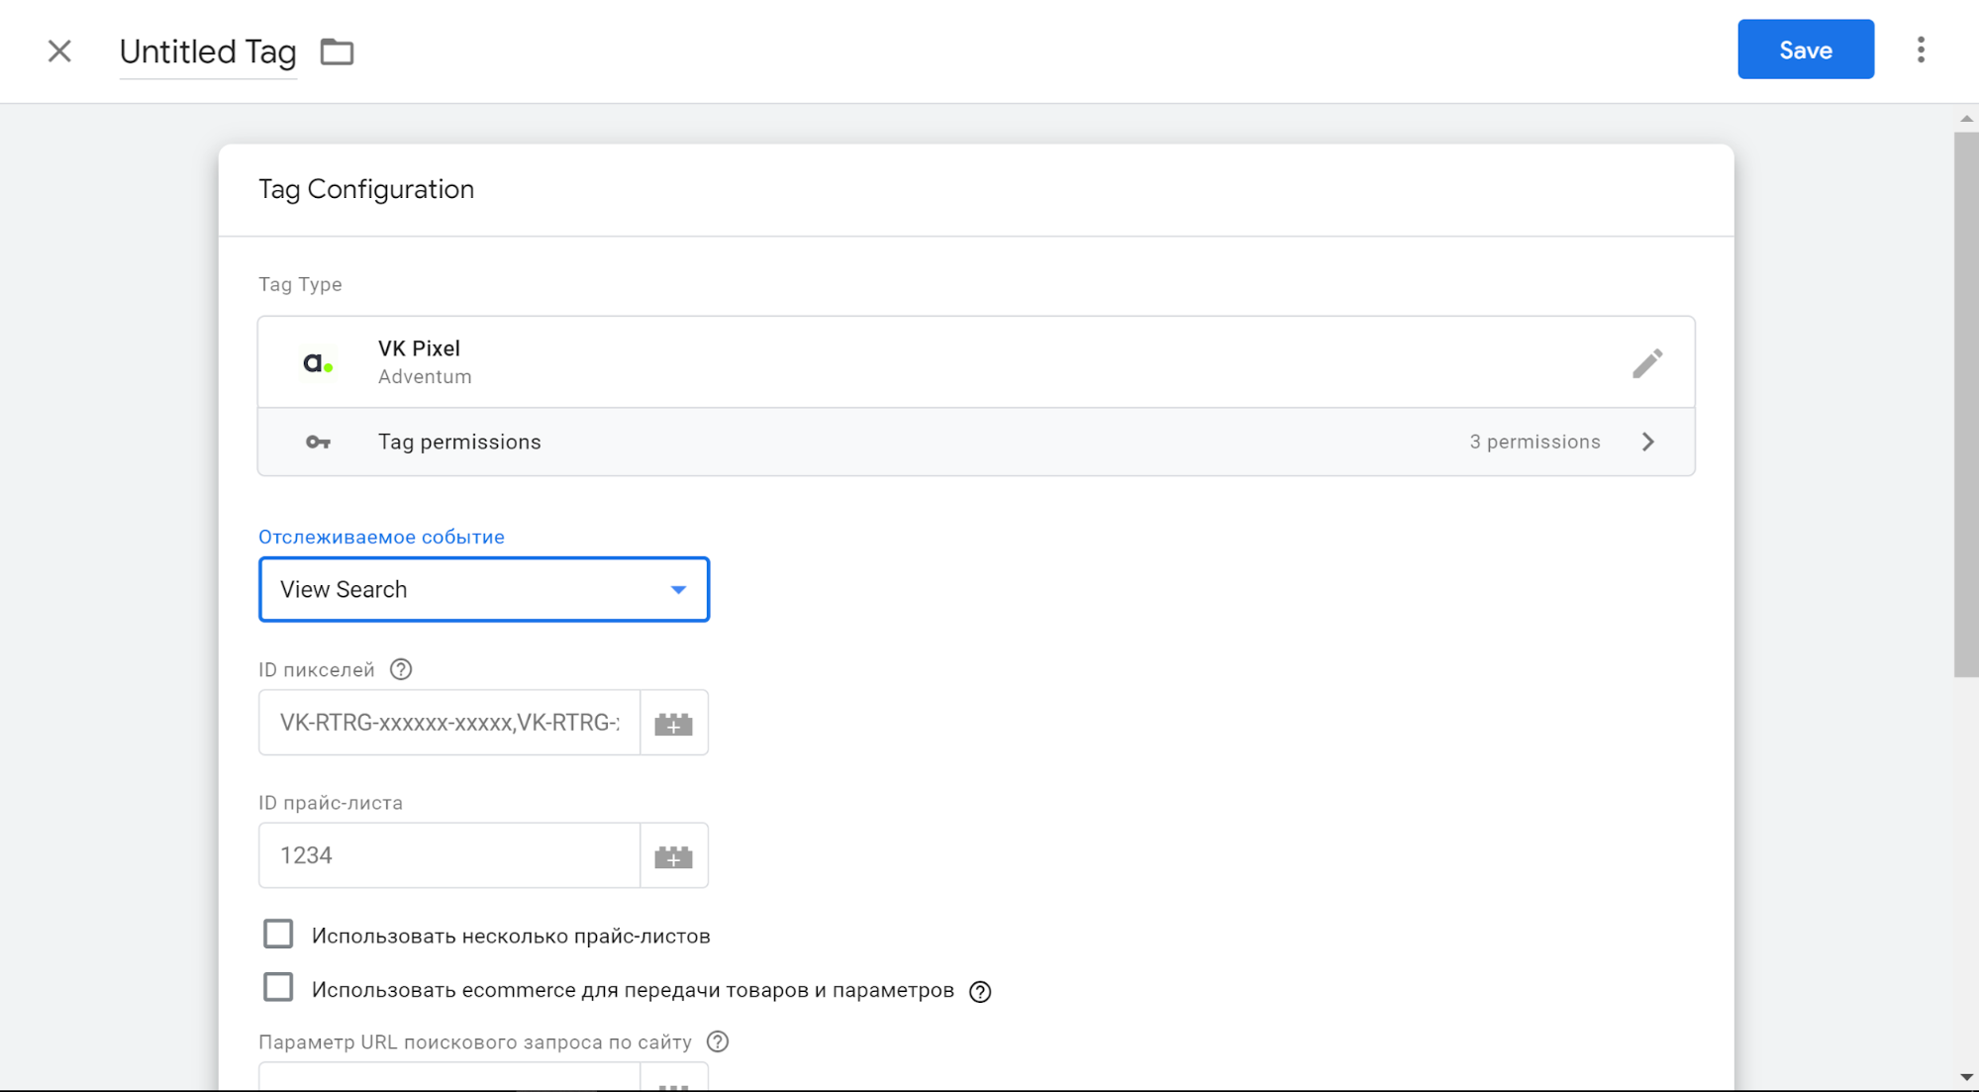Open the View Search event dropdown
The width and height of the screenshot is (1979, 1092).
483,590
